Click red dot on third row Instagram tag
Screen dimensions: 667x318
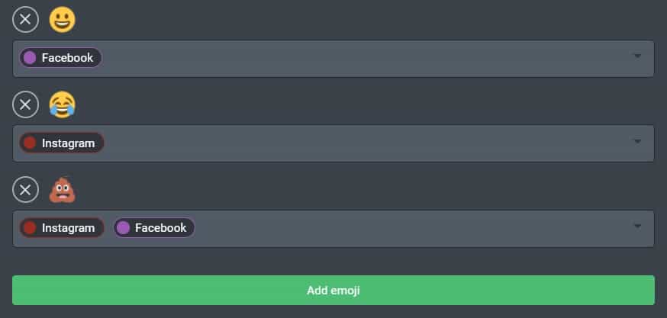pyautogui.click(x=30, y=228)
